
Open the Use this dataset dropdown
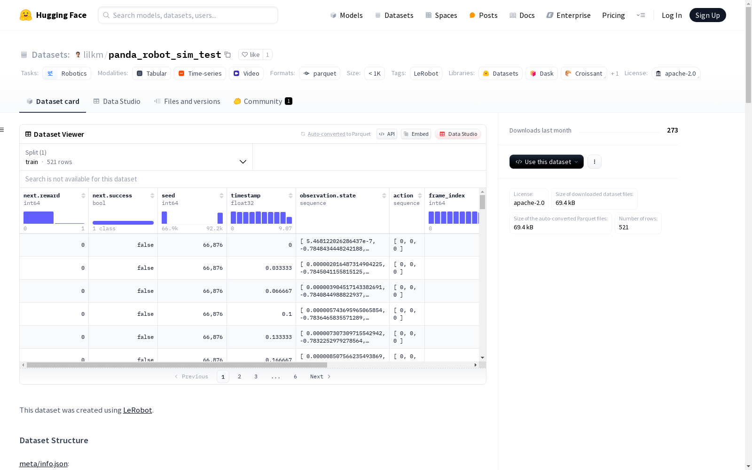pyautogui.click(x=547, y=162)
